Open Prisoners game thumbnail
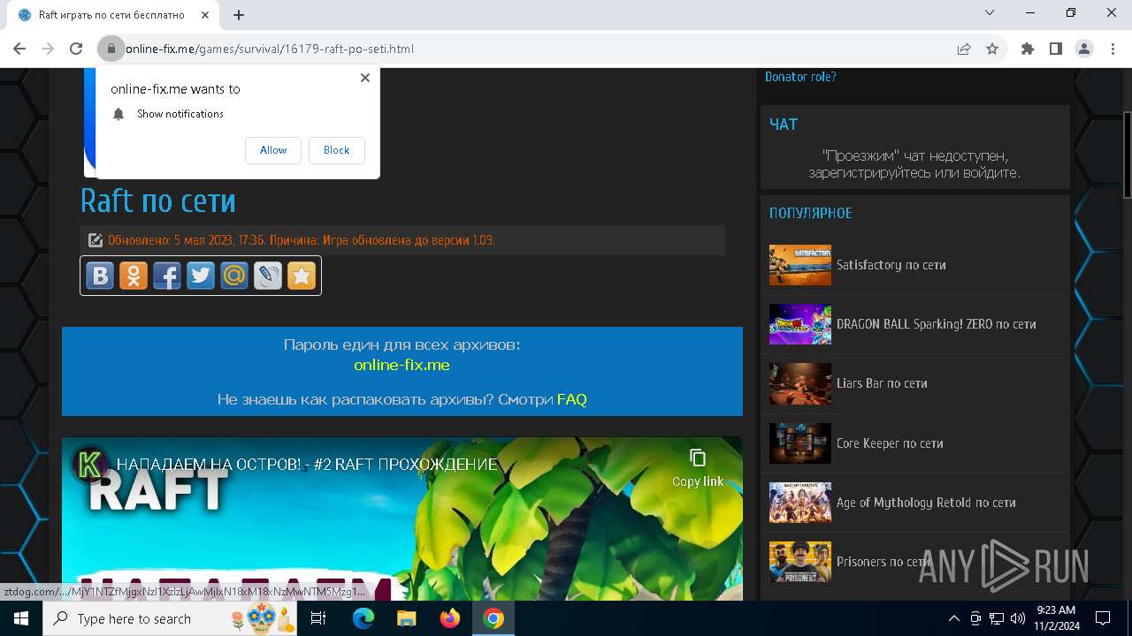The height and width of the screenshot is (636, 1132). point(800,562)
